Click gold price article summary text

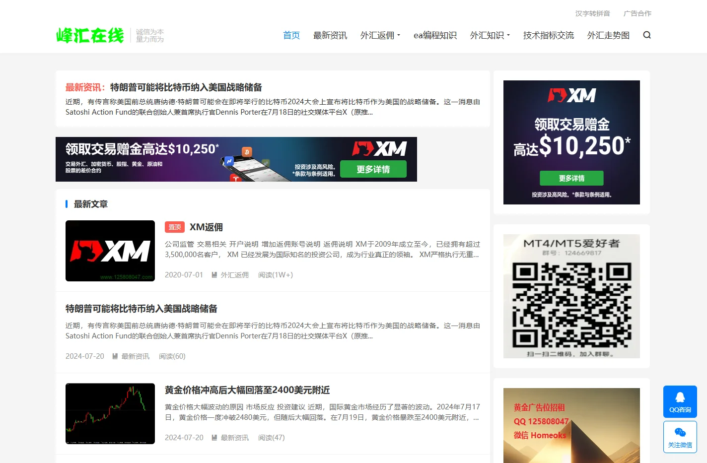click(x=322, y=412)
